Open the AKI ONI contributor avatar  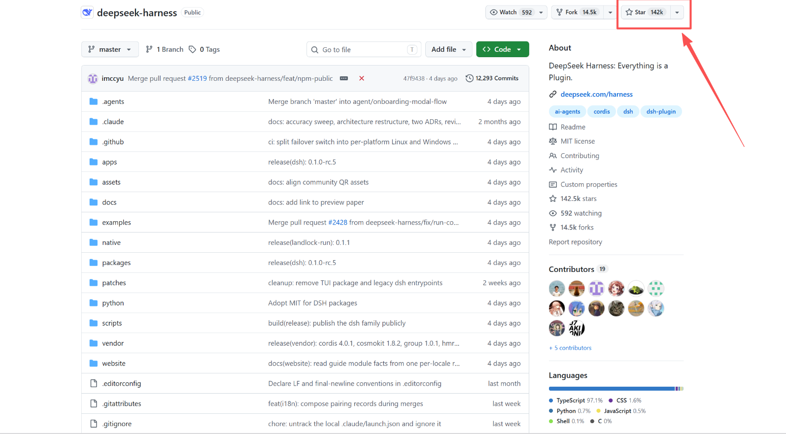pyautogui.click(x=577, y=328)
